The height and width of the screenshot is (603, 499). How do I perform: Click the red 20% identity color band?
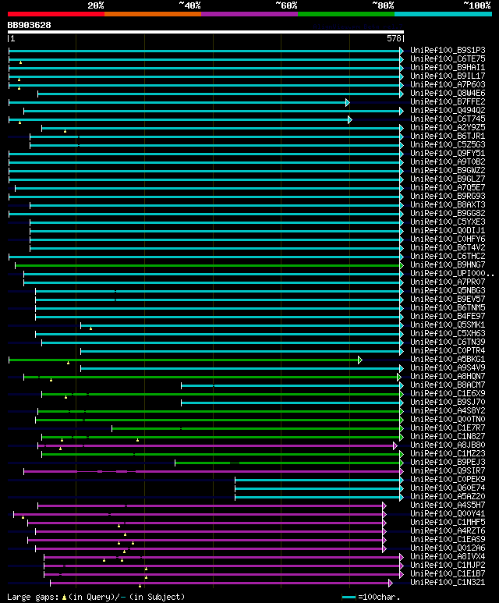click(56, 14)
